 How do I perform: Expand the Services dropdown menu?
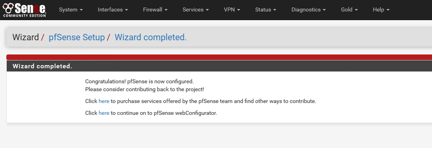196,9
